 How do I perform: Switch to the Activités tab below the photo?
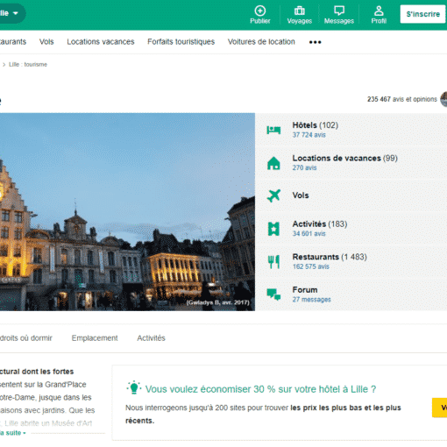point(151,338)
